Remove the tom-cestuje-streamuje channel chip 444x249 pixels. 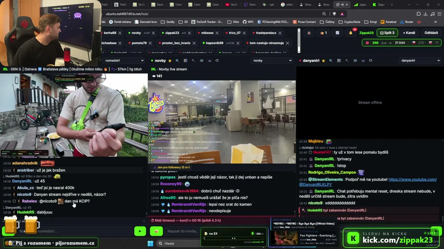coord(287,43)
